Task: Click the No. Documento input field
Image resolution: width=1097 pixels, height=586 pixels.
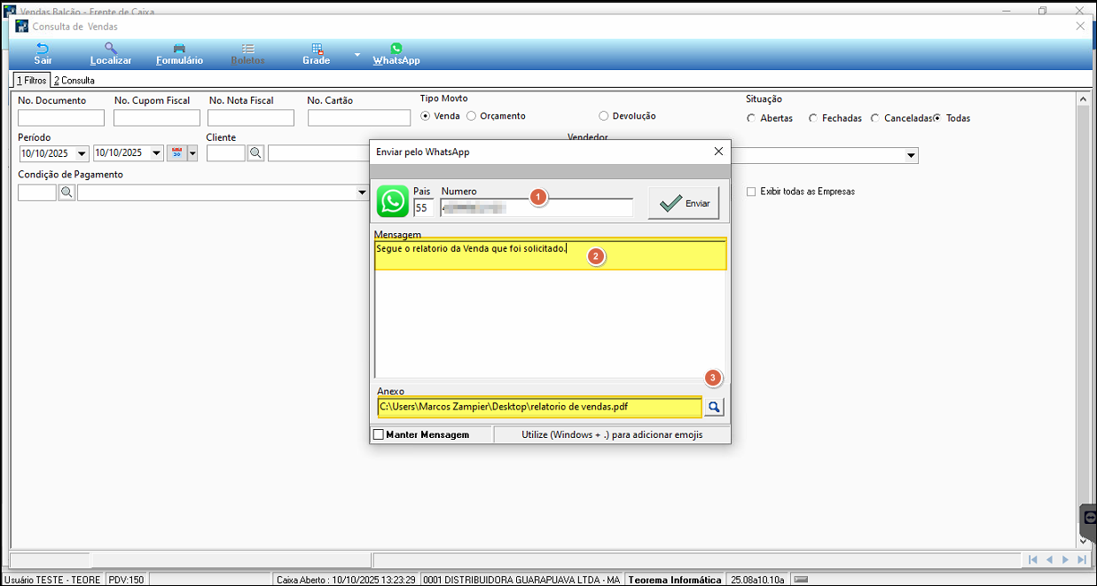Action: click(x=61, y=118)
